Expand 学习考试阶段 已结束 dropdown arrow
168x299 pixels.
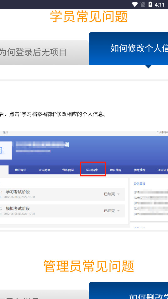(x=118, y=194)
